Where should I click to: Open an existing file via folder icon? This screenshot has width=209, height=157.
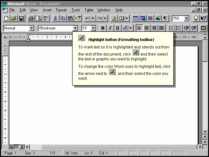pyautogui.click(x=14, y=18)
